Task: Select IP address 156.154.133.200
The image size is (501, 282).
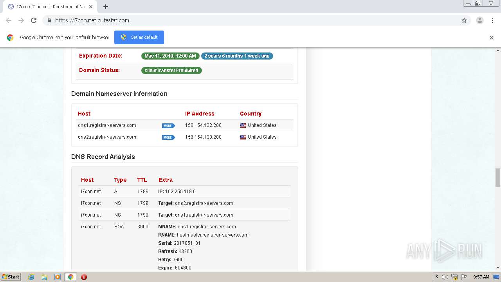Action: pos(203,137)
